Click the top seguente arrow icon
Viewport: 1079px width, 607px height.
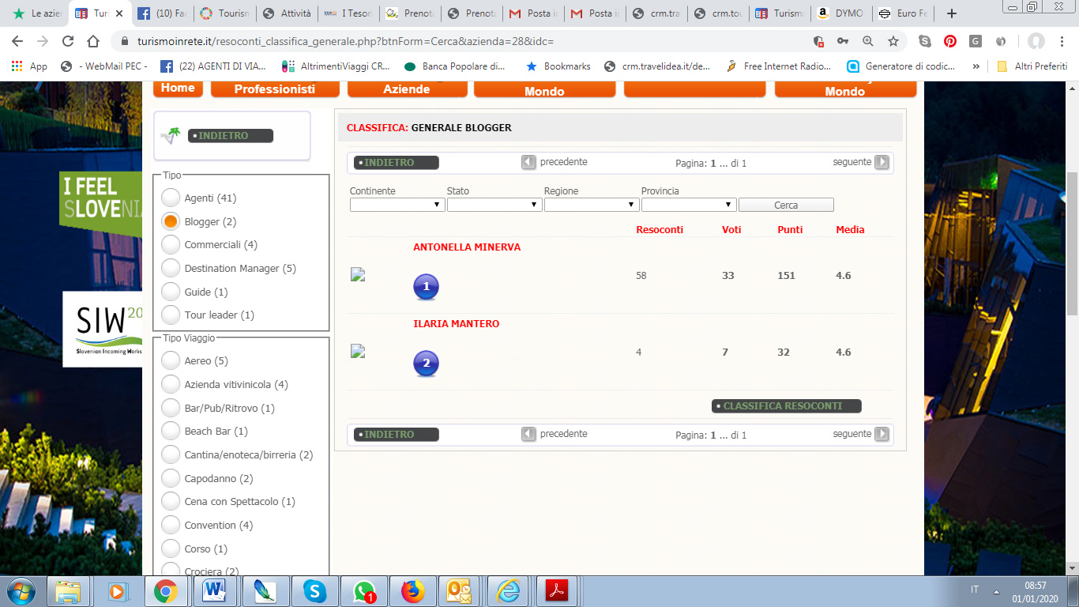pyautogui.click(x=882, y=162)
